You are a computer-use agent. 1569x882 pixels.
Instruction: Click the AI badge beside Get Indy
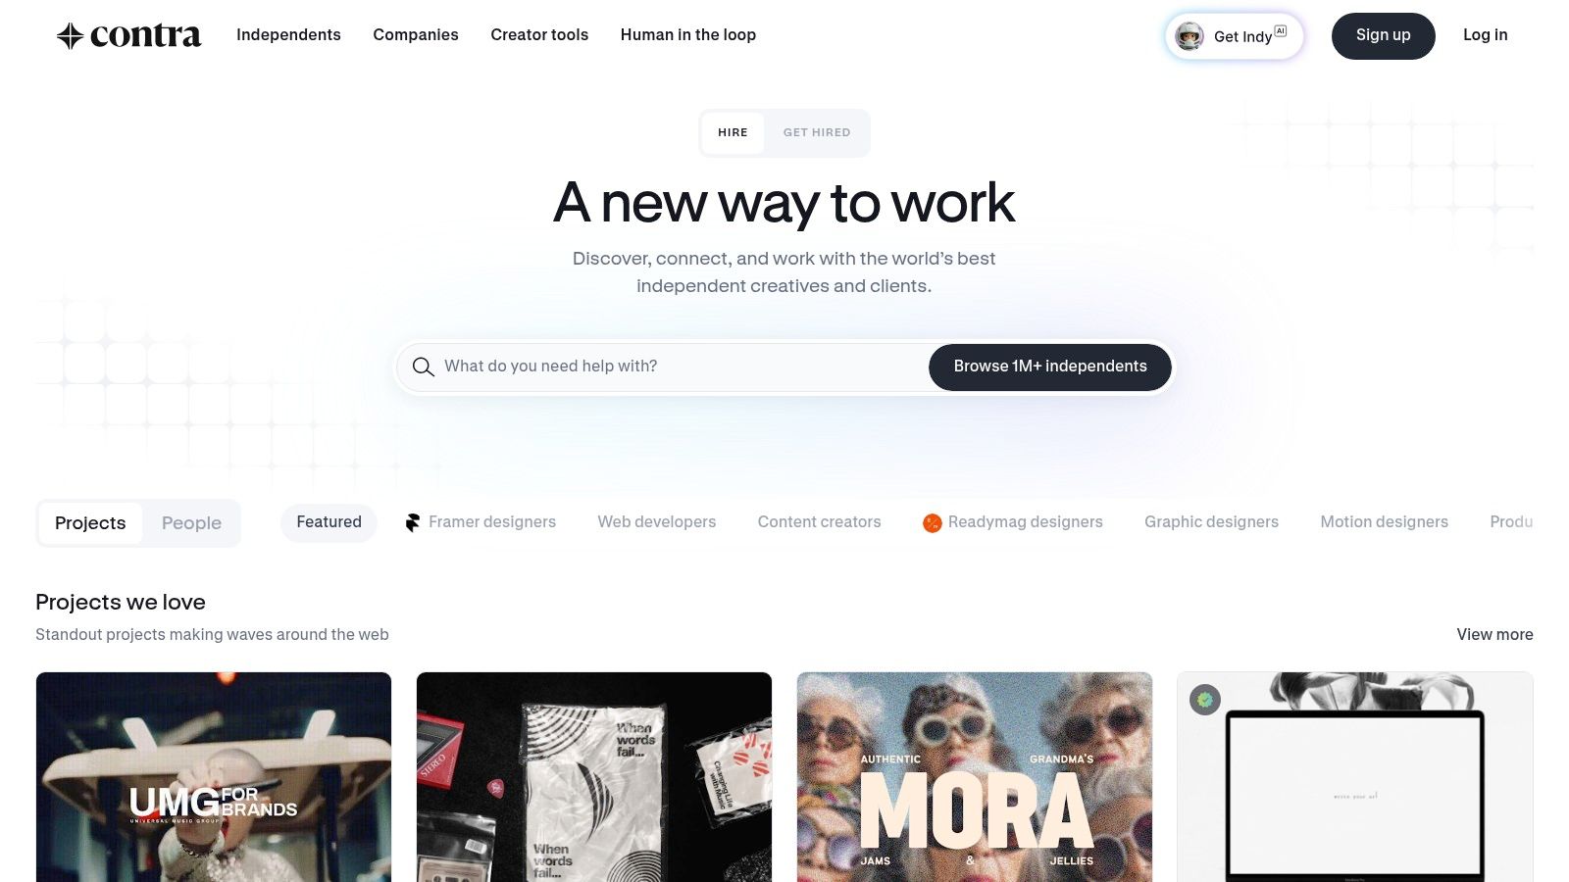pos(1281,30)
